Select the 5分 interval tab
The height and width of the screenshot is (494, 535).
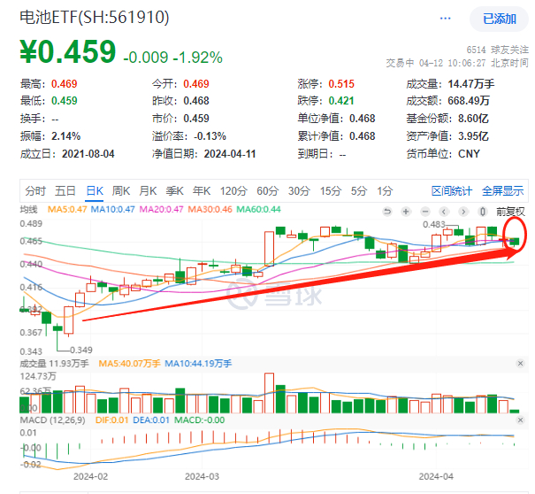click(359, 190)
